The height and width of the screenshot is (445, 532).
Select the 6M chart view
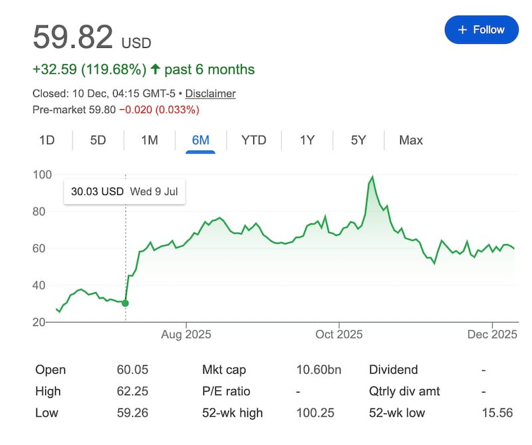201,140
